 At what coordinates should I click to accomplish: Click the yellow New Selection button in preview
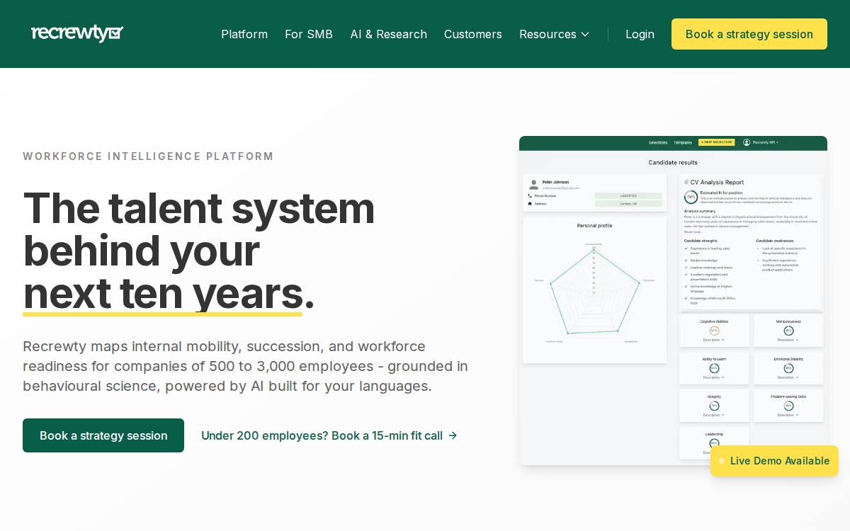(717, 142)
